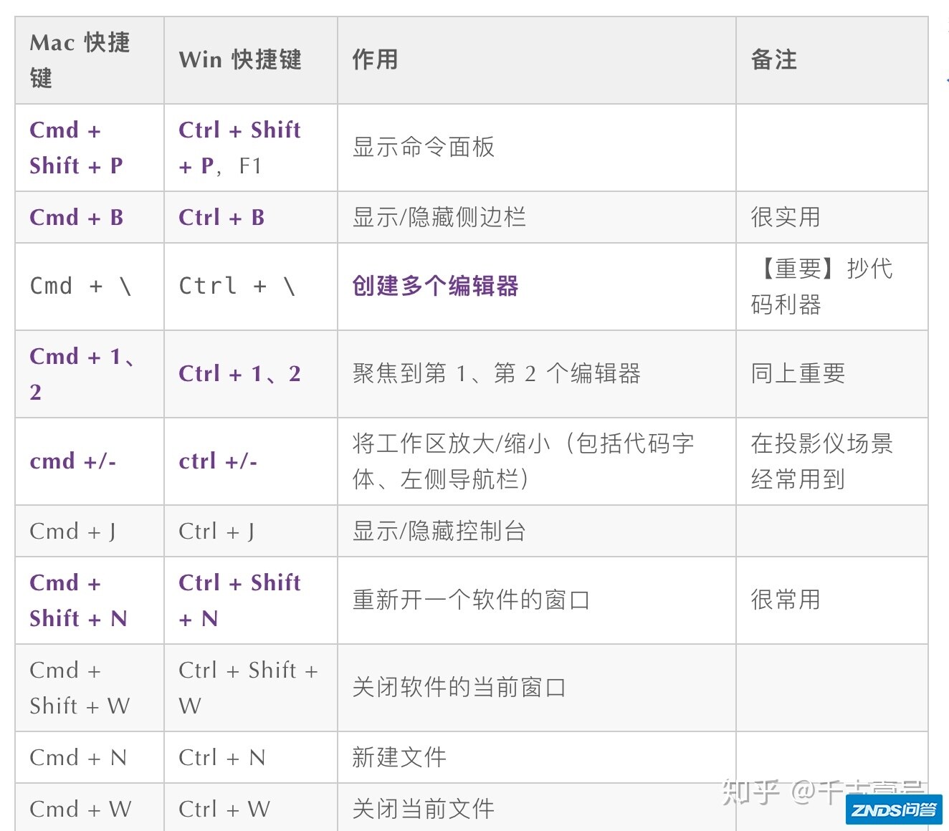Select the 'Cmd + Shift + W' cell
This screenshot has width=949, height=831.
[90, 688]
